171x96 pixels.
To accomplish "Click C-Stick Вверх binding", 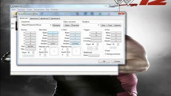I will click(x=75, y=33).
